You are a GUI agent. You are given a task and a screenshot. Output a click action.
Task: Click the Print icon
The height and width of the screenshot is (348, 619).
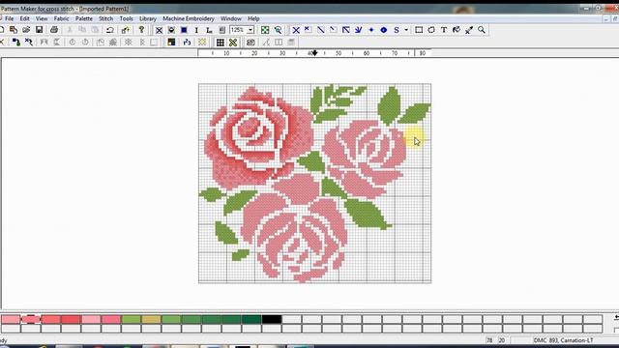coord(54,30)
